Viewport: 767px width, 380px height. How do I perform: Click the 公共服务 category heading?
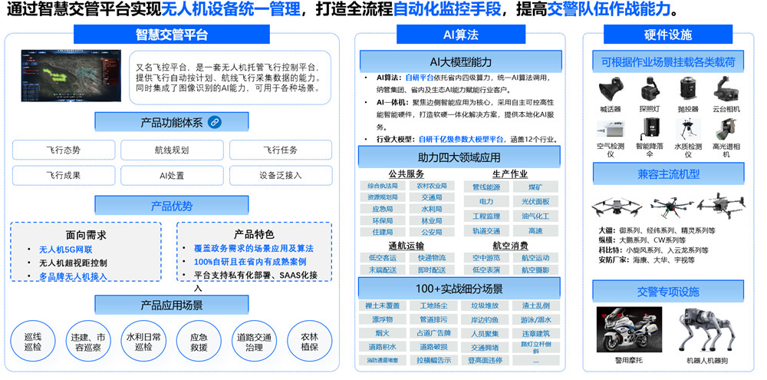(406, 173)
